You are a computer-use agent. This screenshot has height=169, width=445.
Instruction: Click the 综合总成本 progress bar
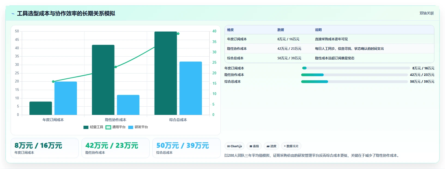coord(355,82)
